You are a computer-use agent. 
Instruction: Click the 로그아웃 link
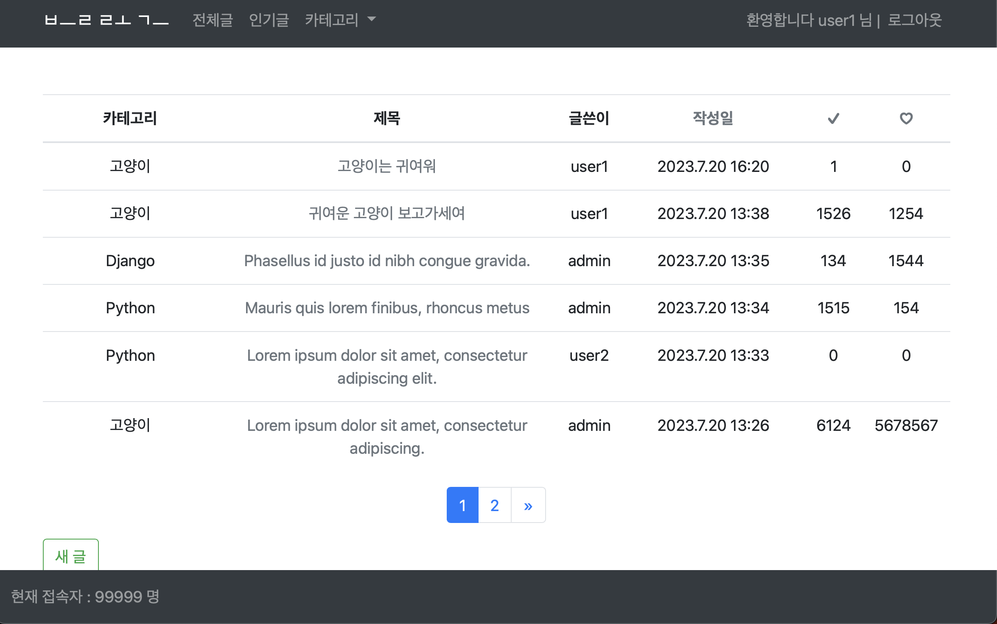point(915,20)
